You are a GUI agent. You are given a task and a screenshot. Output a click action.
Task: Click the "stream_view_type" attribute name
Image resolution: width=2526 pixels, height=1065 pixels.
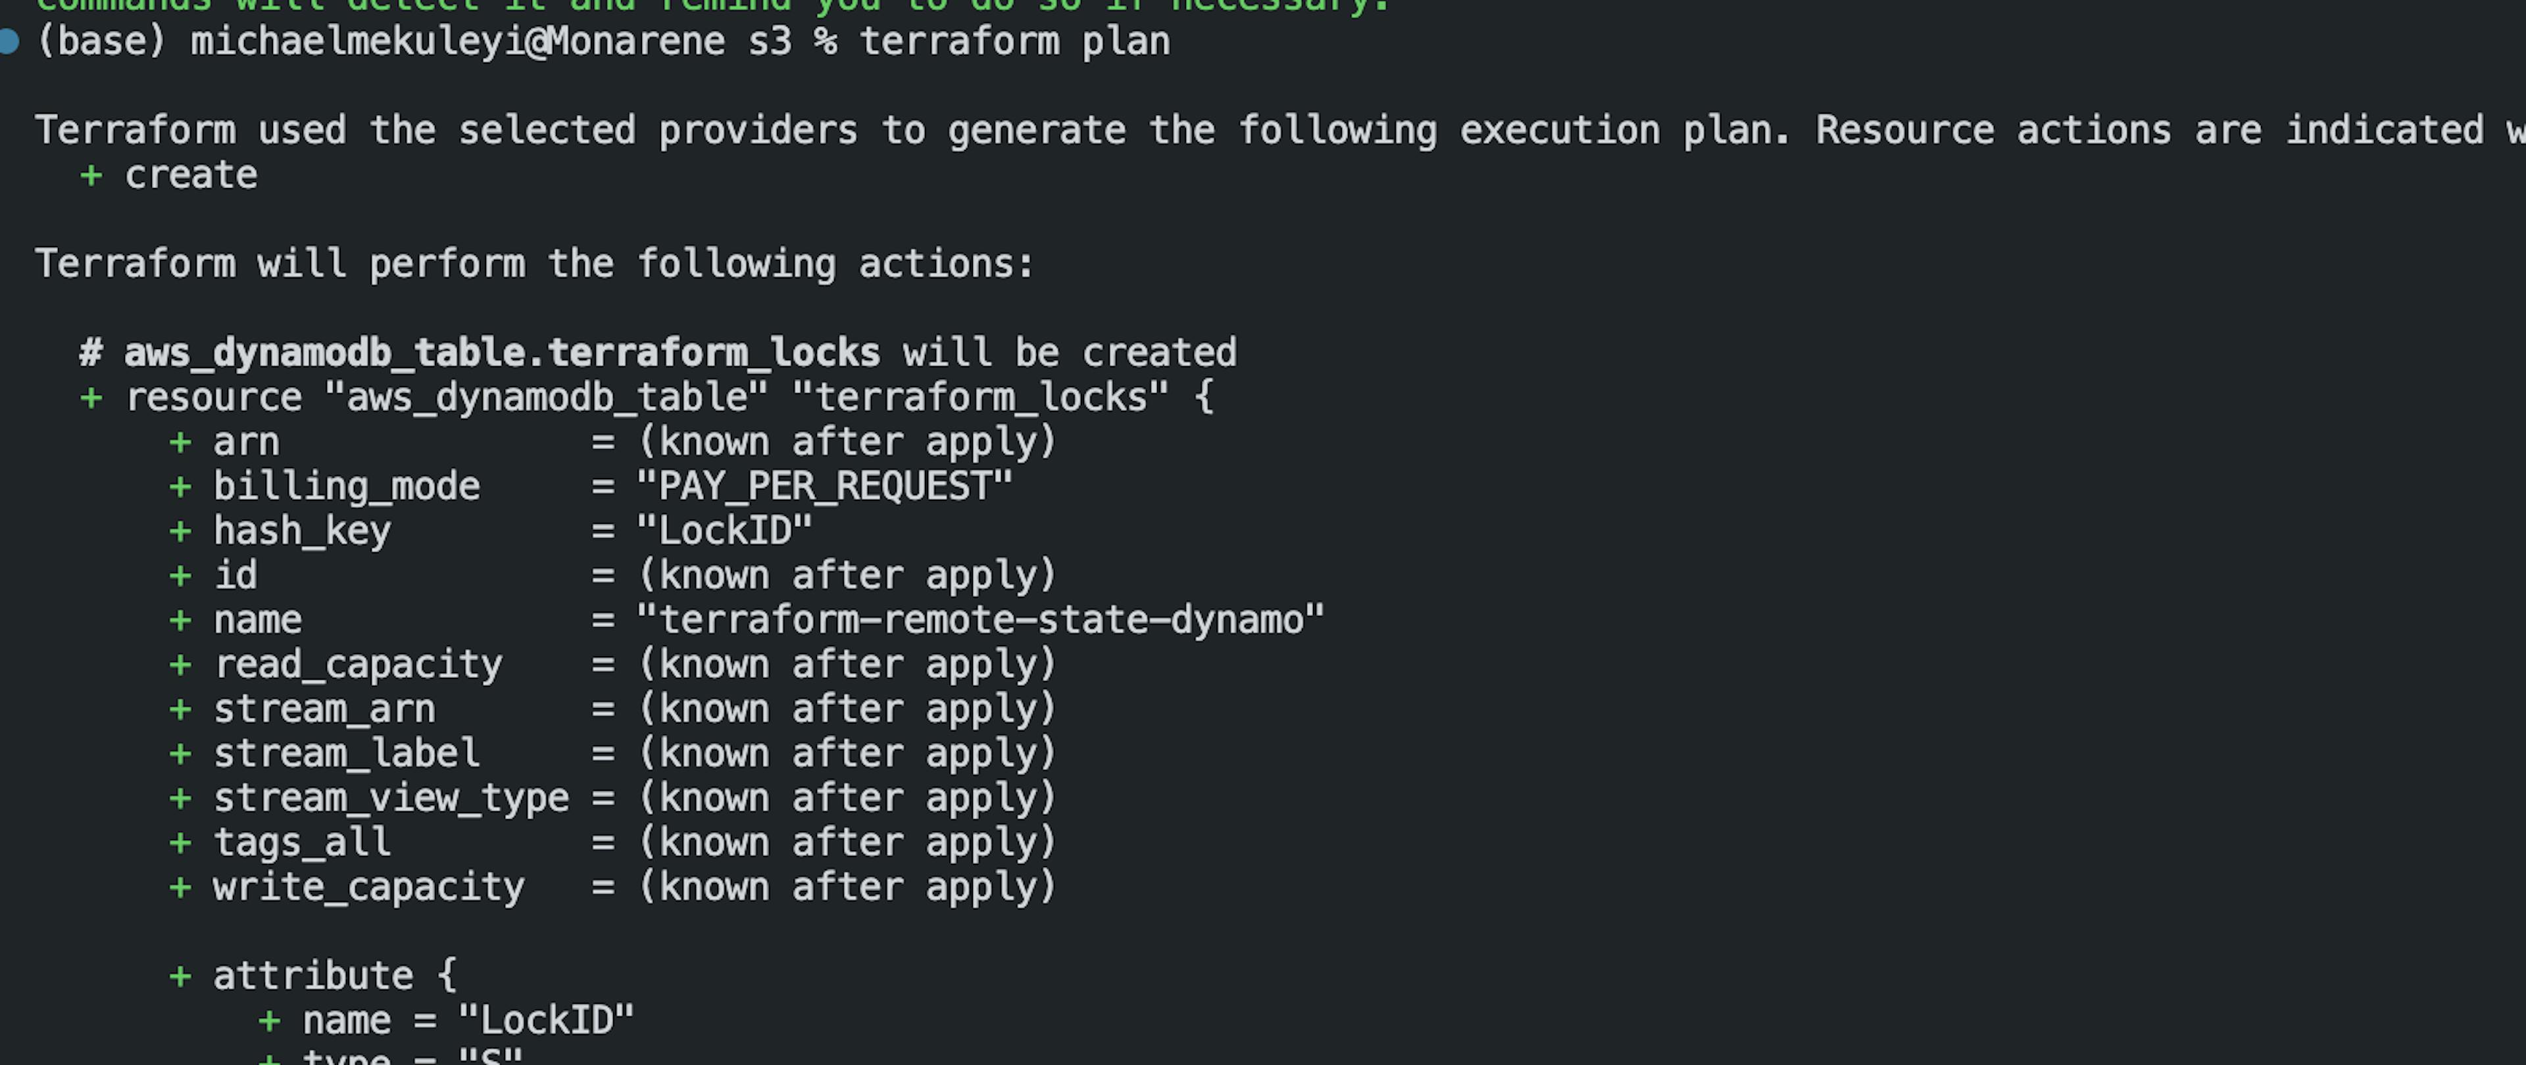pyautogui.click(x=391, y=799)
